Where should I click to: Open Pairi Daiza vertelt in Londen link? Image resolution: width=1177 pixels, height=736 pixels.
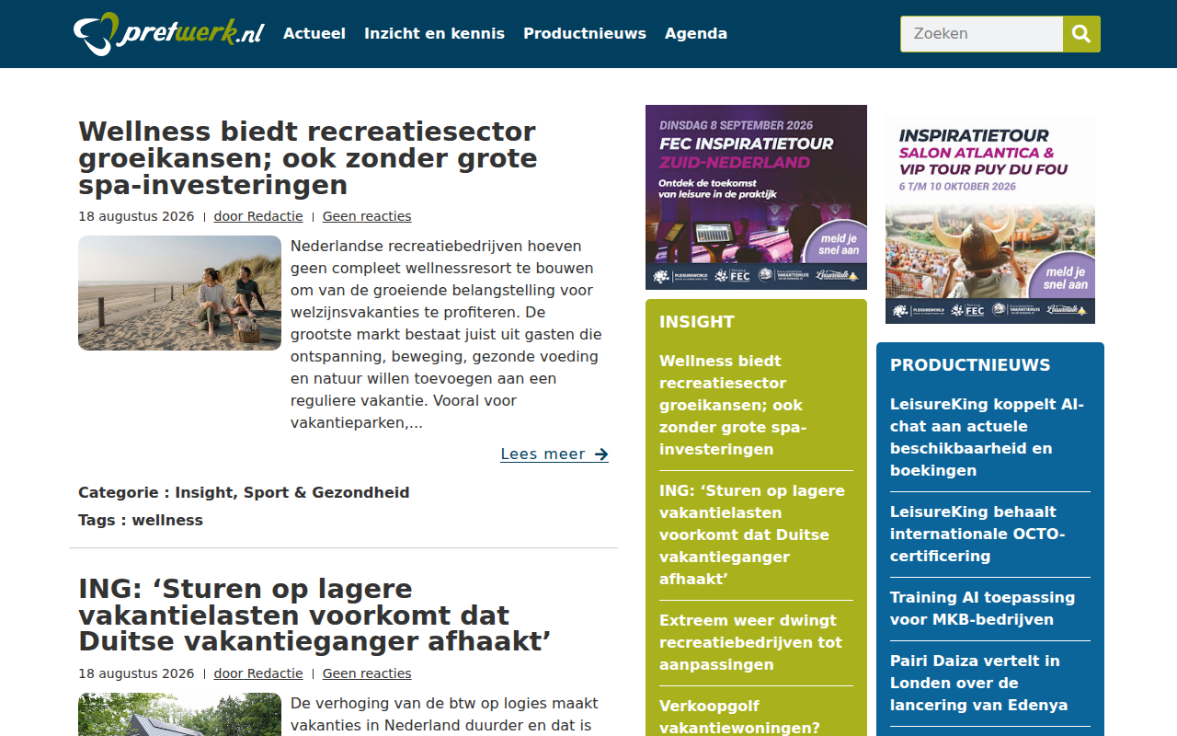point(979,683)
